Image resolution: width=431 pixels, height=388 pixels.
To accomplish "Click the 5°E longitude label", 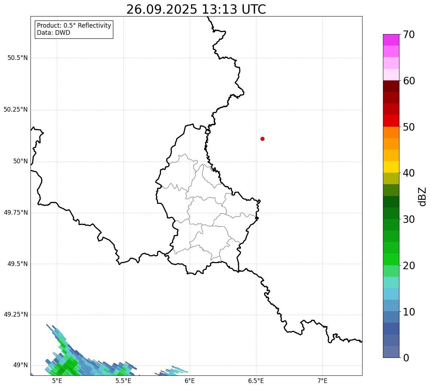I will pyautogui.click(x=57, y=380).
